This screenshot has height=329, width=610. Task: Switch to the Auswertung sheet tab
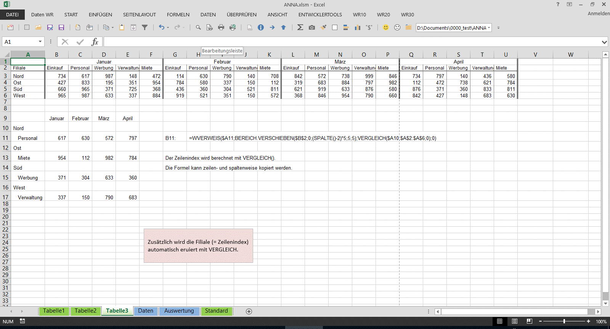[179, 311]
